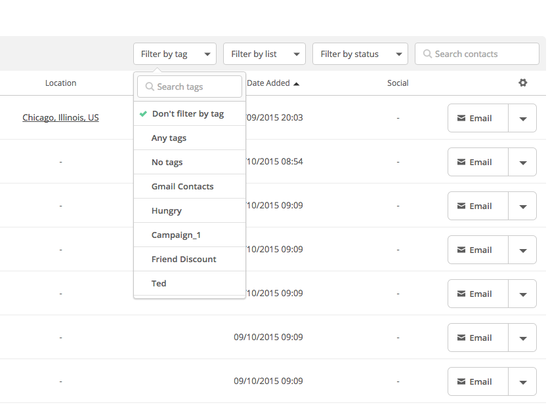Open the last row's Email dropdown arrow

coord(522,382)
